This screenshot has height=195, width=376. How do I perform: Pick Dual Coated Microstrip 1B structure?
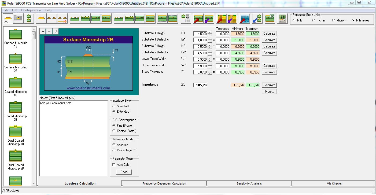pos(16,132)
